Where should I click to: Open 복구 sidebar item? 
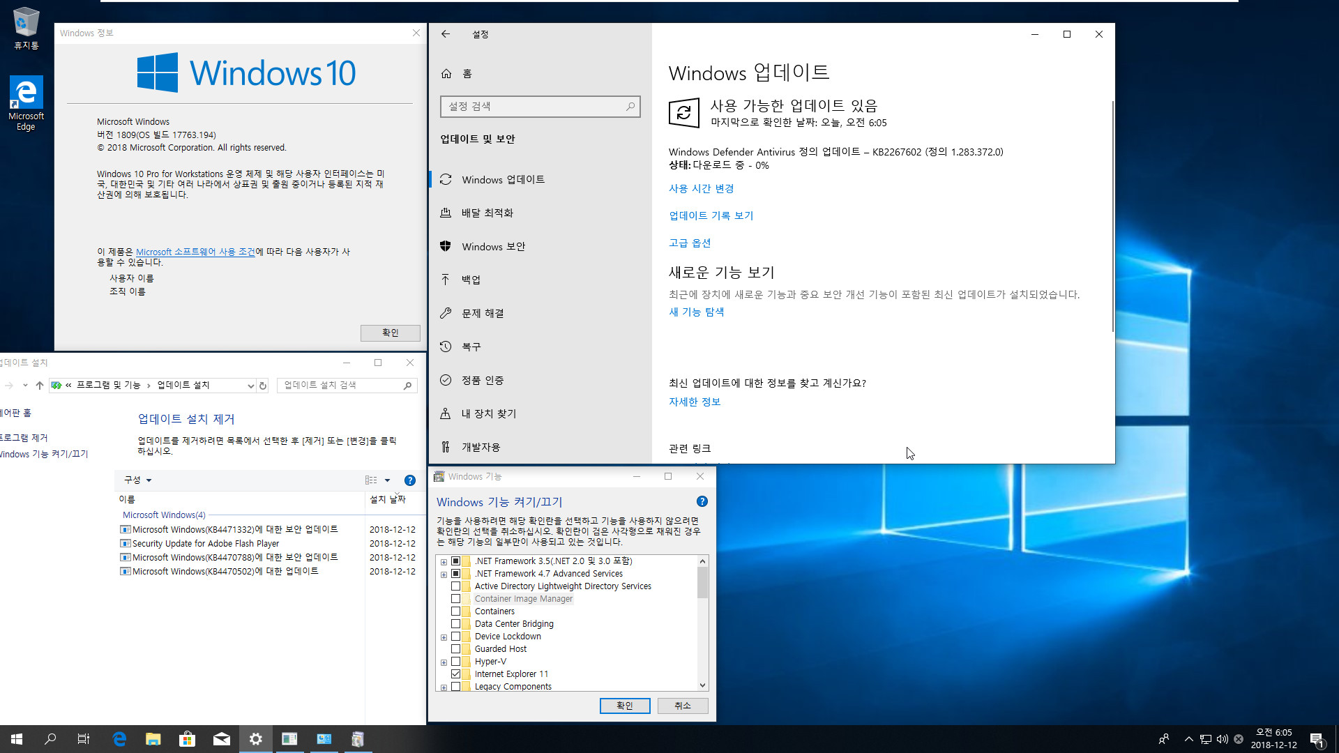540,347
